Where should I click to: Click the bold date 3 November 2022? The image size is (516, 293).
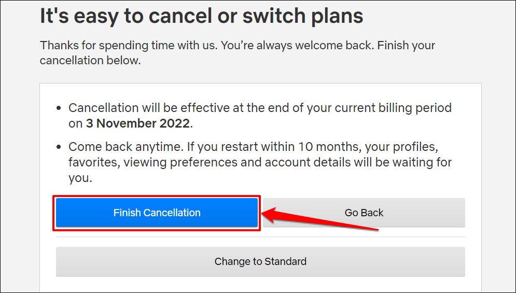click(x=138, y=123)
